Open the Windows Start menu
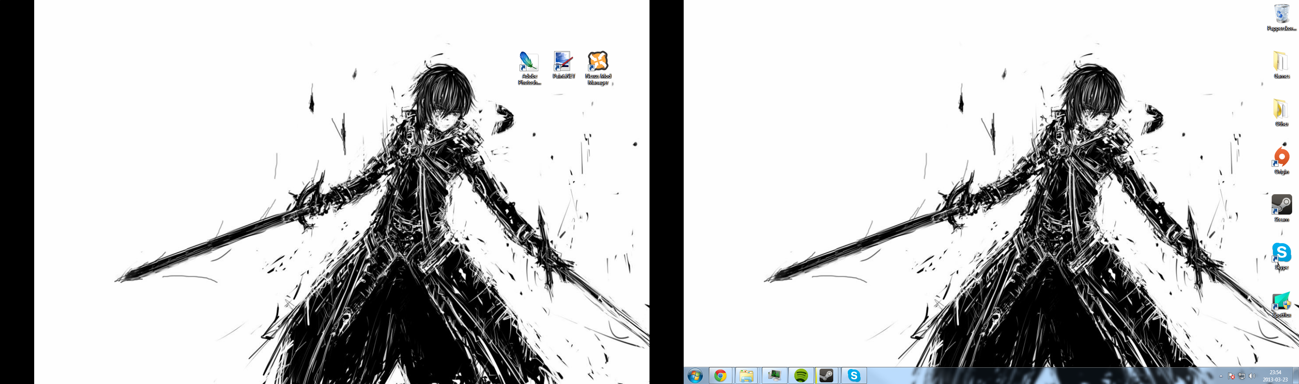 click(695, 375)
